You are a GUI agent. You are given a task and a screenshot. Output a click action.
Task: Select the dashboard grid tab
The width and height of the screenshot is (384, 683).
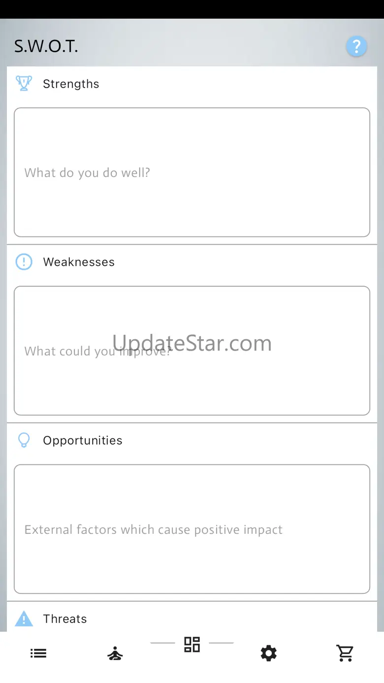(x=192, y=644)
